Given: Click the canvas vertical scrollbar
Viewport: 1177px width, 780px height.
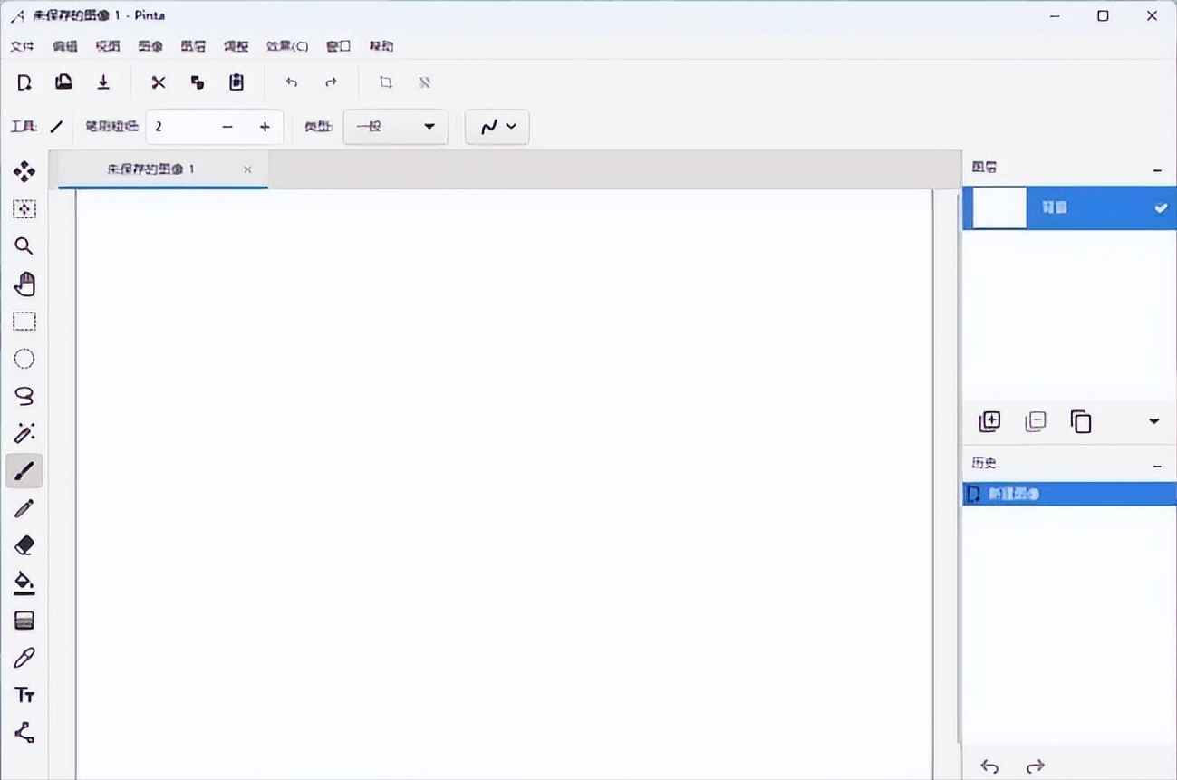Looking at the screenshot, I should click(x=958, y=467).
